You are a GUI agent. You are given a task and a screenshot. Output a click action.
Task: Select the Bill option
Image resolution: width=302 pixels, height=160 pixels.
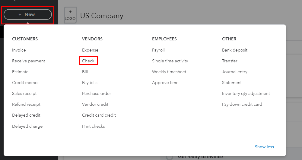[x=85, y=72]
